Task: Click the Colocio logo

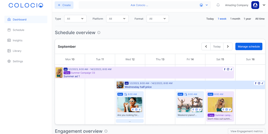Action: (x=26, y=5)
